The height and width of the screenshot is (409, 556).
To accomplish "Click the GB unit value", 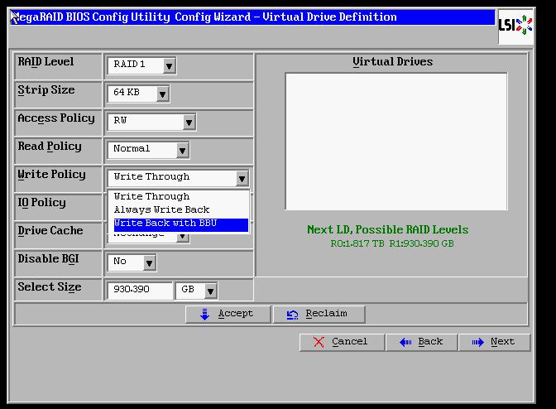I will (x=190, y=290).
